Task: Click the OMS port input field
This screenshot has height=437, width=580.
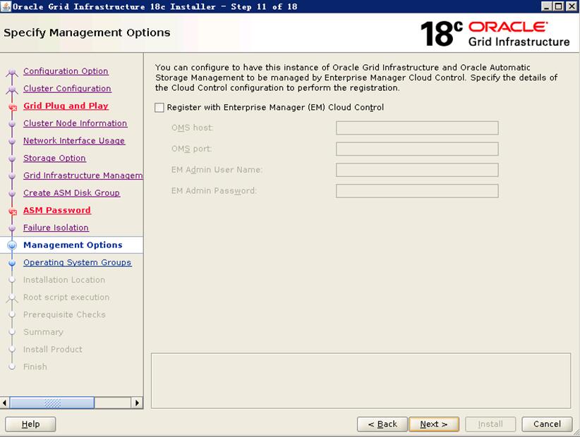Action: pos(417,149)
